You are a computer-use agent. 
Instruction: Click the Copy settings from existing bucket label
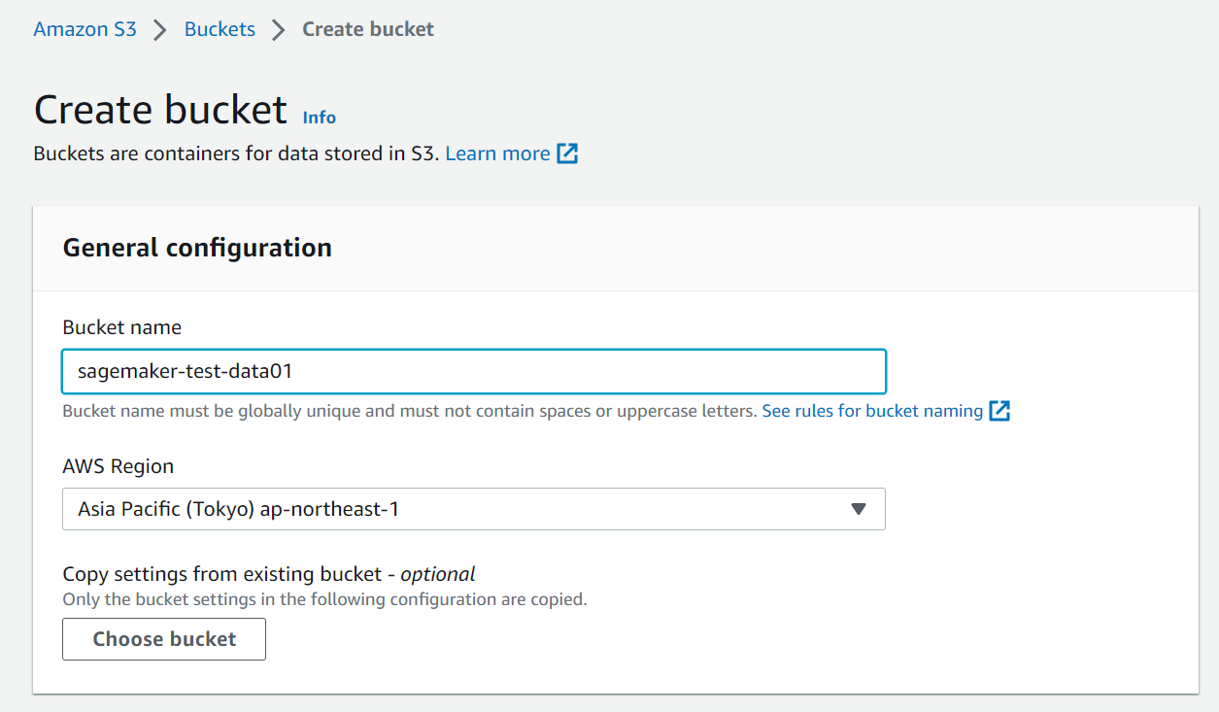point(268,573)
